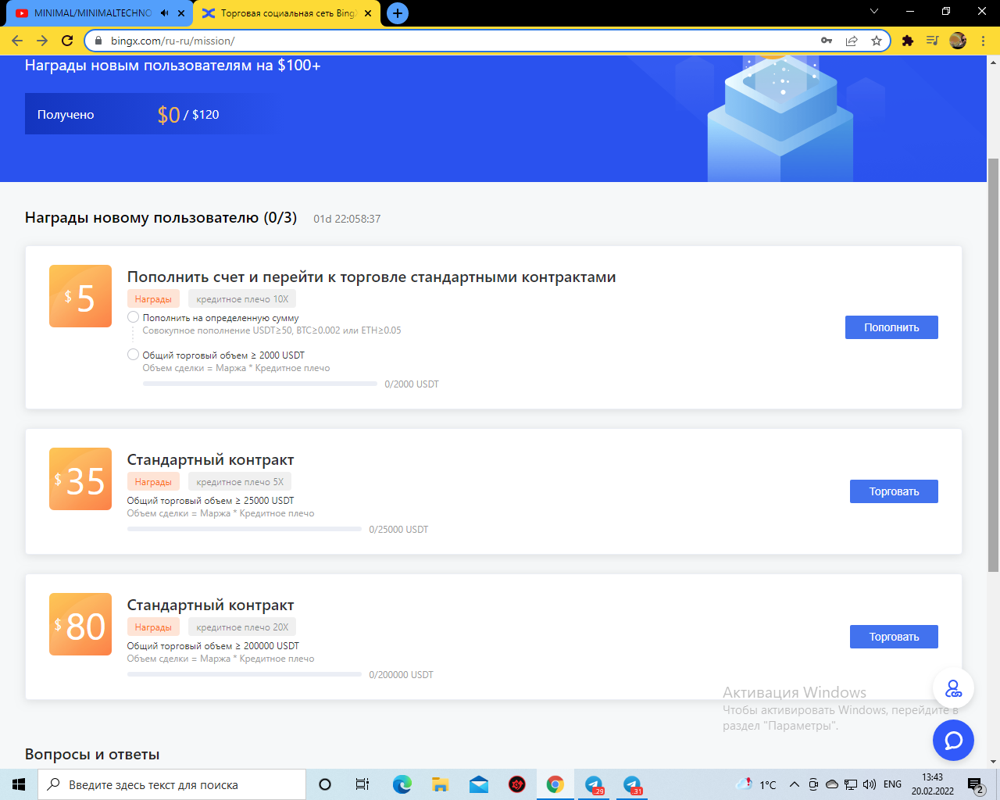Reload the BingX mission page
1000x800 pixels.
(67, 41)
